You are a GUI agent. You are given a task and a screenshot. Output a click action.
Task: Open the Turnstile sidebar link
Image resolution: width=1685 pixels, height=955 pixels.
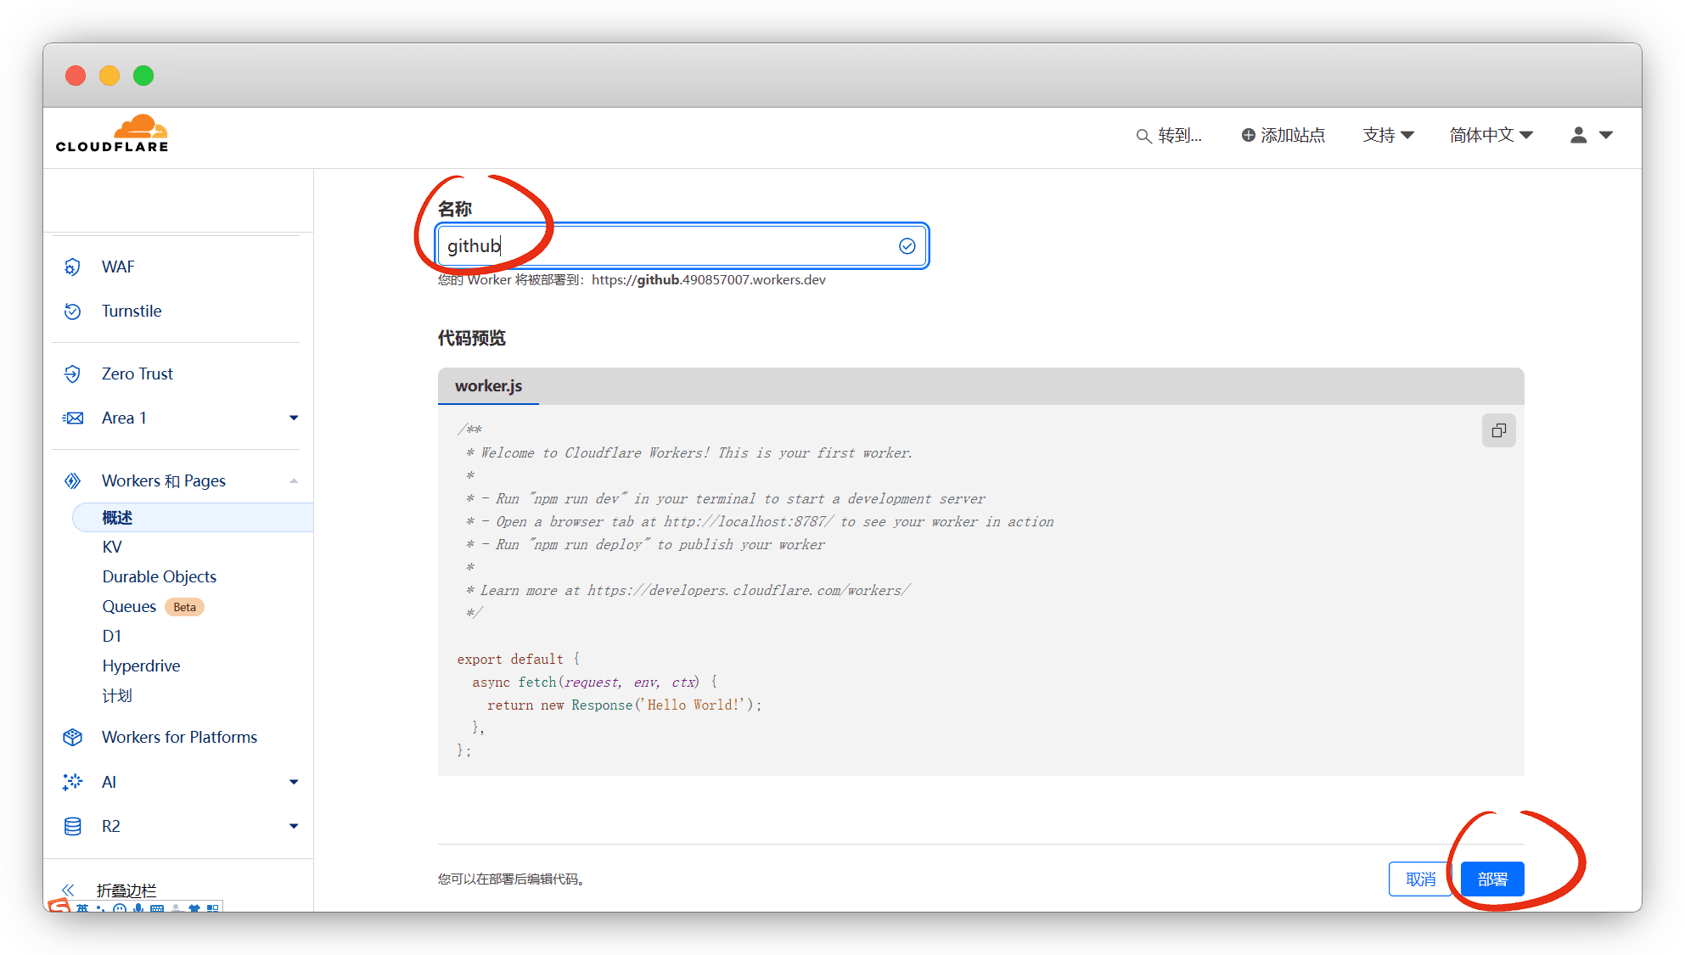(132, 311)
